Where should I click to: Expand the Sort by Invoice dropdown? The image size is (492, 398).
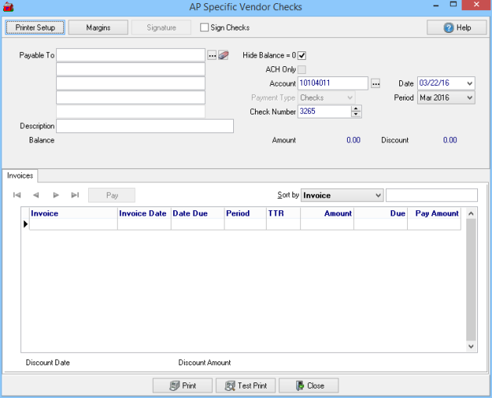(377, 195)
